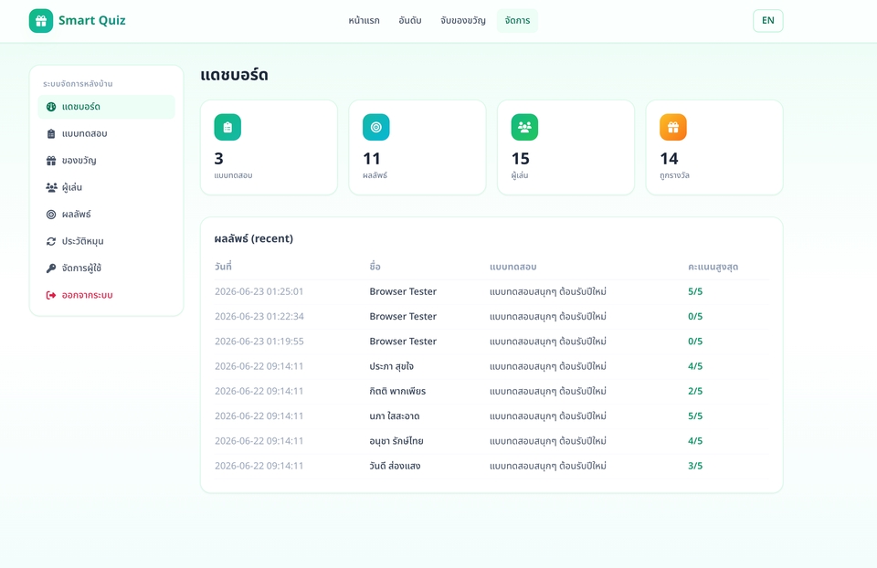Open ผู้เล่น sidebar link
The width and height of the screenshot is (877, 568).
(106, 187)
